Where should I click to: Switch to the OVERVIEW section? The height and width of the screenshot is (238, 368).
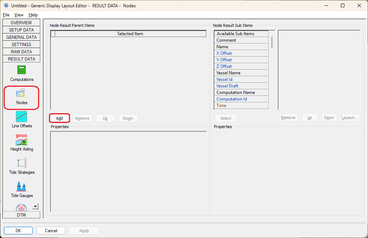point(21,22)
